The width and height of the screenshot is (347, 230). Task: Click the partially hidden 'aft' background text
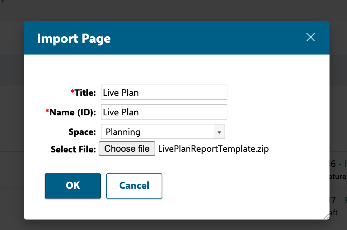[333, 213]
